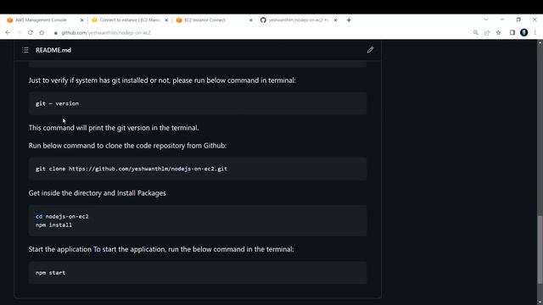Open the Chrome profile avatar
This screenshot has height=305, width=543.
click(524, 32)
